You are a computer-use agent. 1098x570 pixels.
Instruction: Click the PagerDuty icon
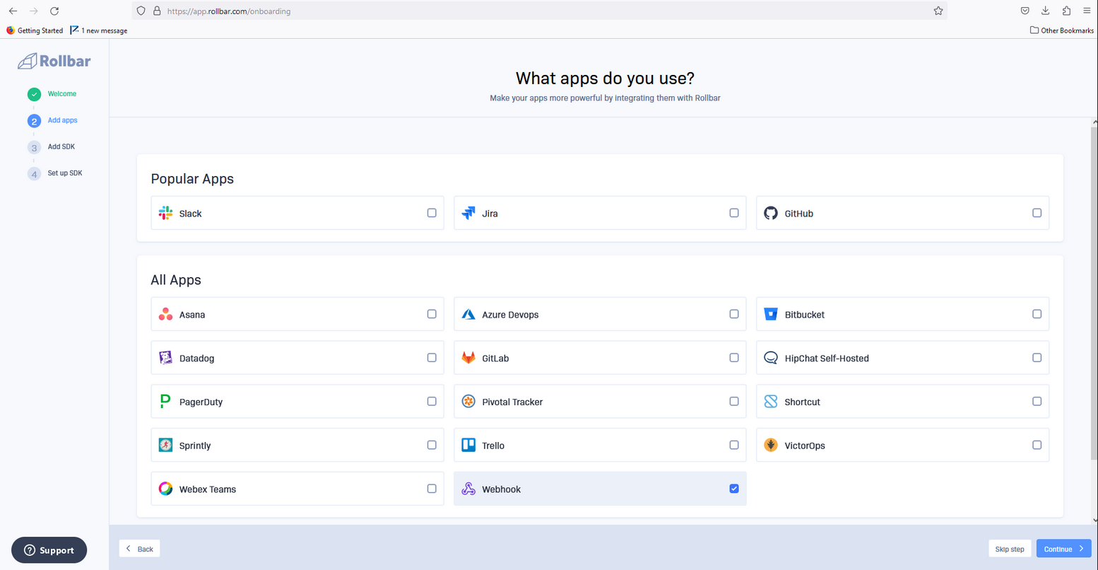click(x=165, y=402)
